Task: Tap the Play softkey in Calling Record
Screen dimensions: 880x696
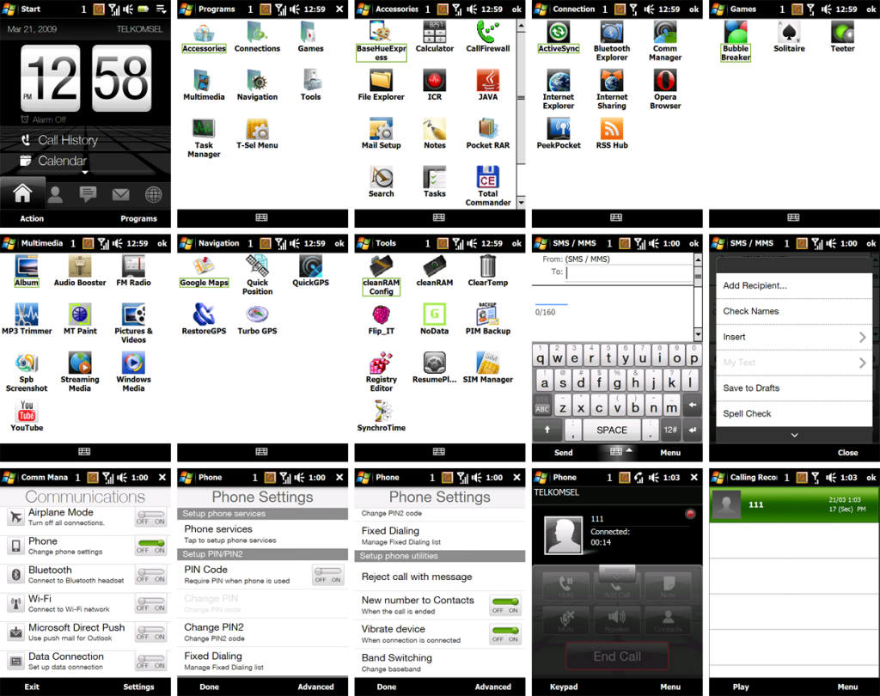Action: tap(740, 687)
